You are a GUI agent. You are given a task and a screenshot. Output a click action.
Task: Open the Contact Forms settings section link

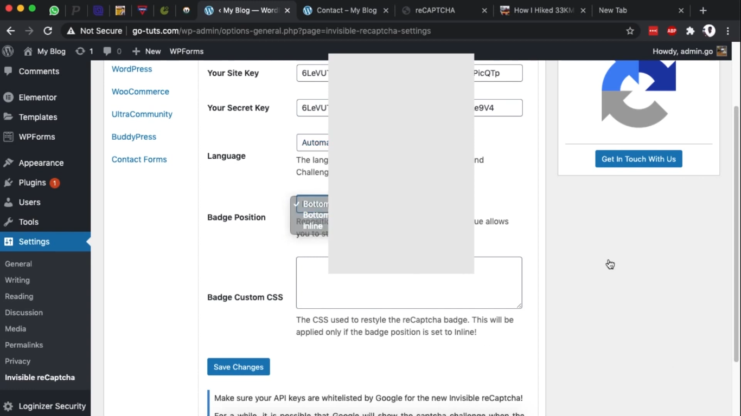[139, 160]
